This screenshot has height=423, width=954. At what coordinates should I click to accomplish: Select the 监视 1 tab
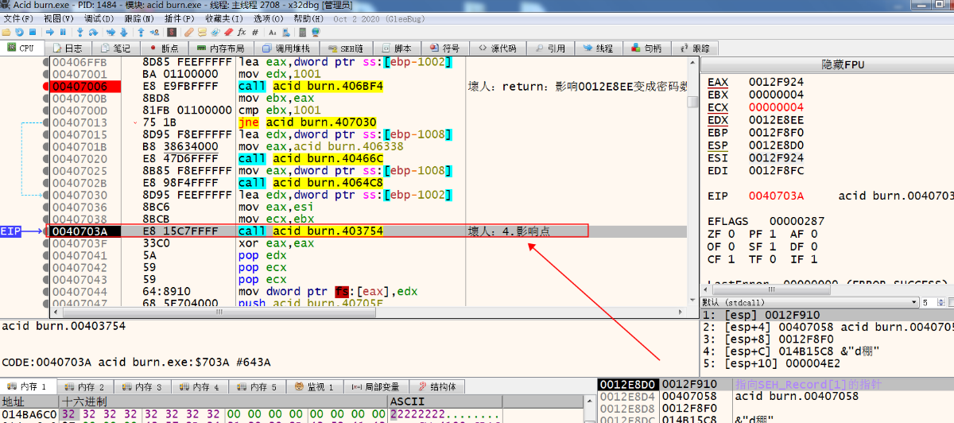(313, 387)
